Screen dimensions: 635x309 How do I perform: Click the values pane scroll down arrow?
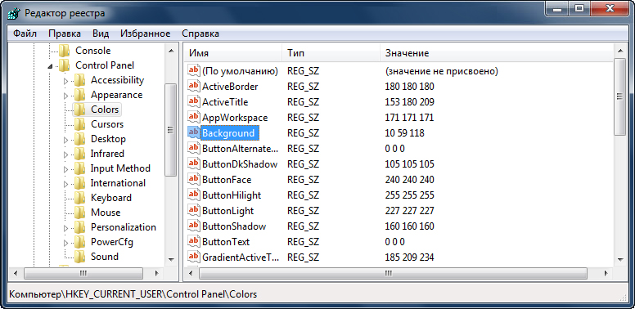pos(619,259)
